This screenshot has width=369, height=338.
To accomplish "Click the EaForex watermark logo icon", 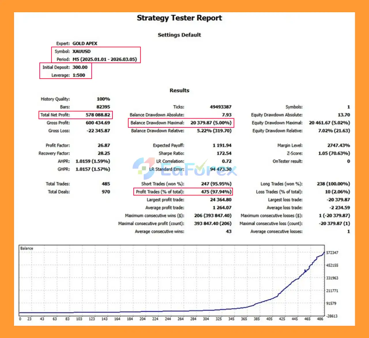I will tap(144, 168).
